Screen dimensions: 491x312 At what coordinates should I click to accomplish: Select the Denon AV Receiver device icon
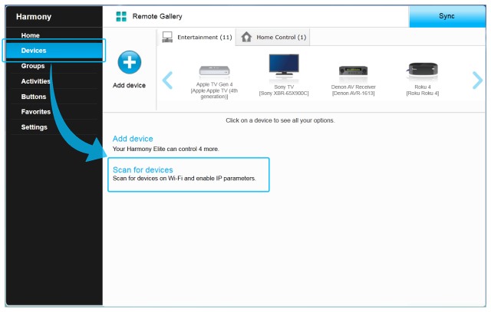pos(353,71)
